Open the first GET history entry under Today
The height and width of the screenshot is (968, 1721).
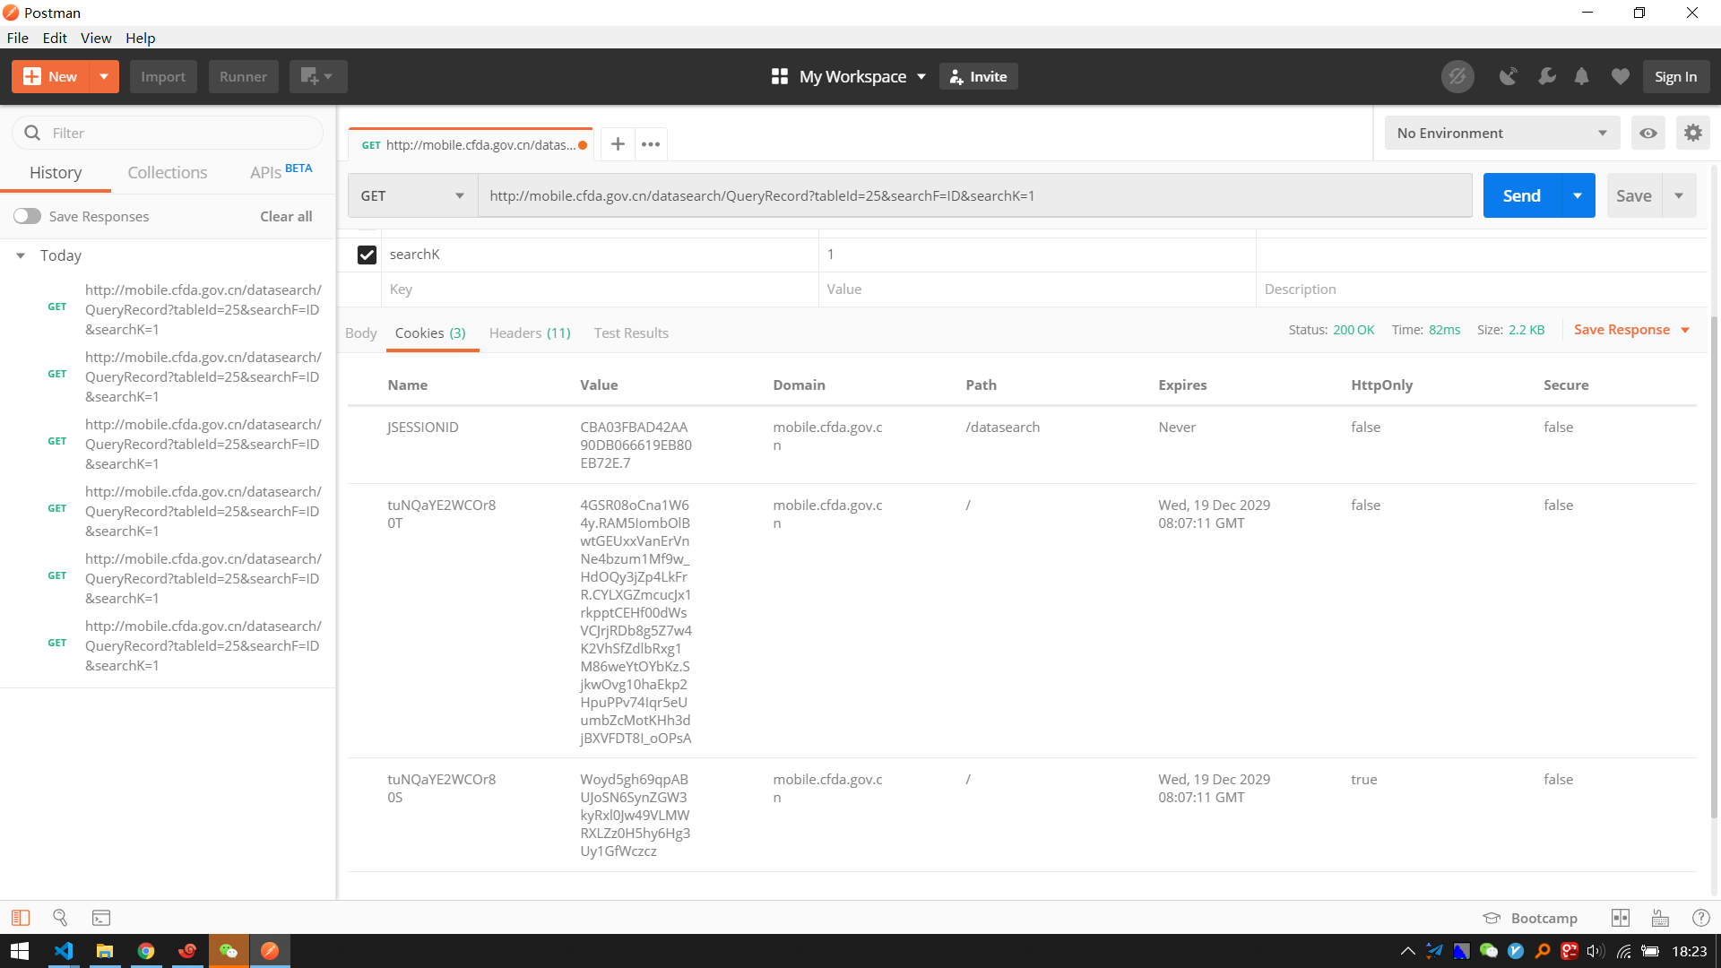click(x=168, y=310)
